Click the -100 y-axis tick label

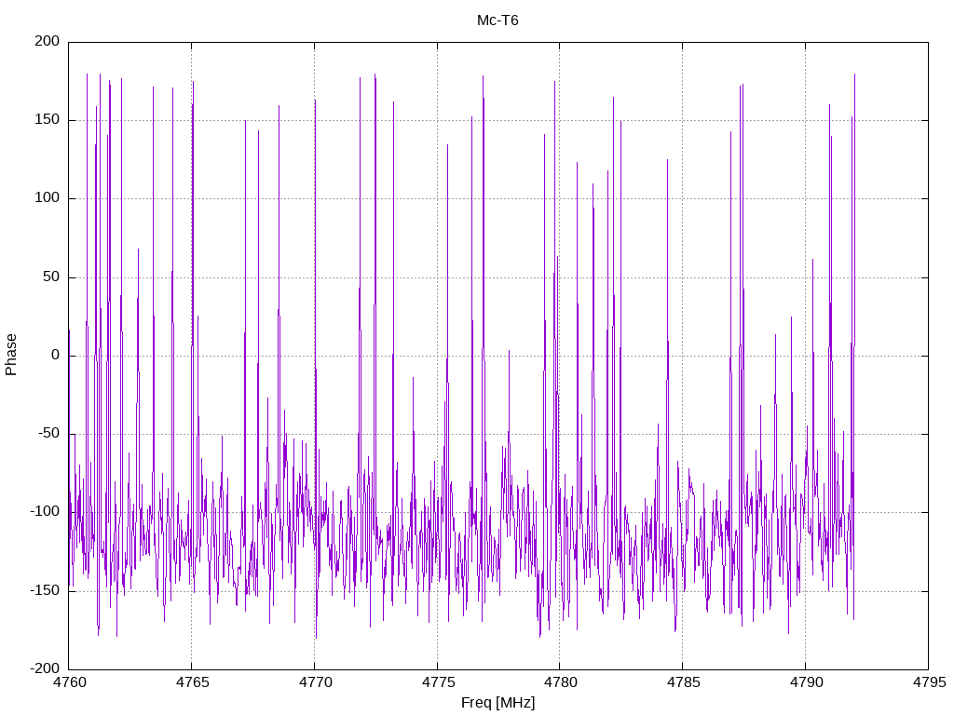[x=45, y=512]
